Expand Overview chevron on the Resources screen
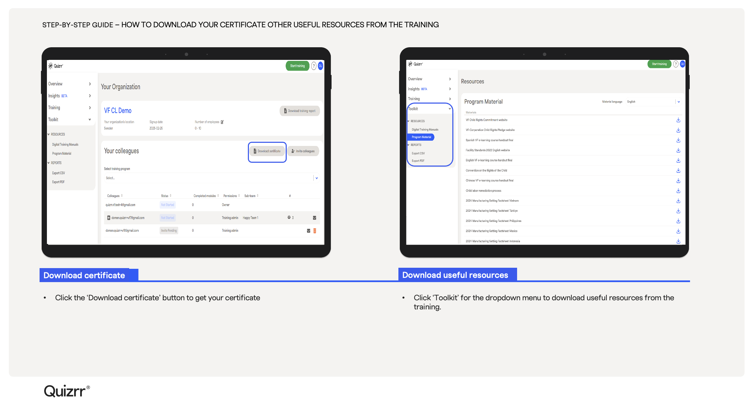Viewport: 752px width, 420px height. pos(450,79)
